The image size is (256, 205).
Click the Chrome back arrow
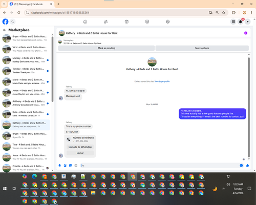point(5,13)
